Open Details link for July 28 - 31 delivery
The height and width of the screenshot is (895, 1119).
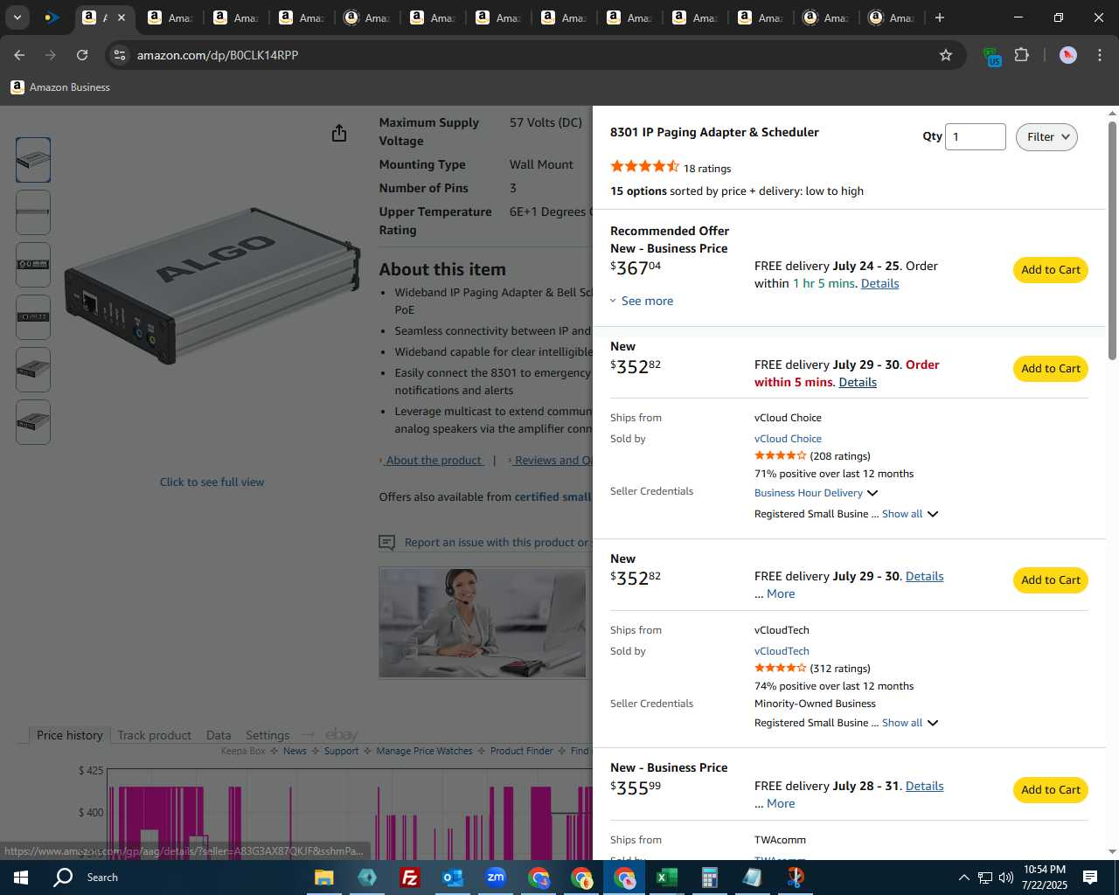pyautogui.click(x=924, y=786)
